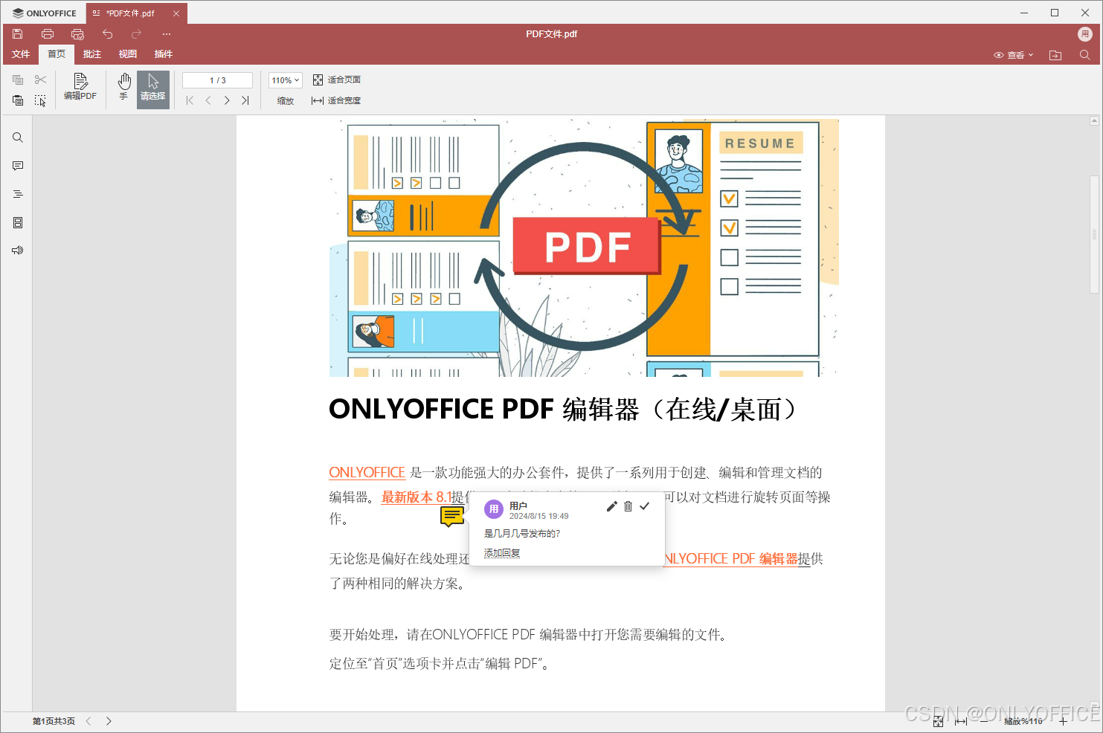Viewport: 1103px width, 733px height.
Task: Go to previous page in status bar
Action: pos(89,721)
